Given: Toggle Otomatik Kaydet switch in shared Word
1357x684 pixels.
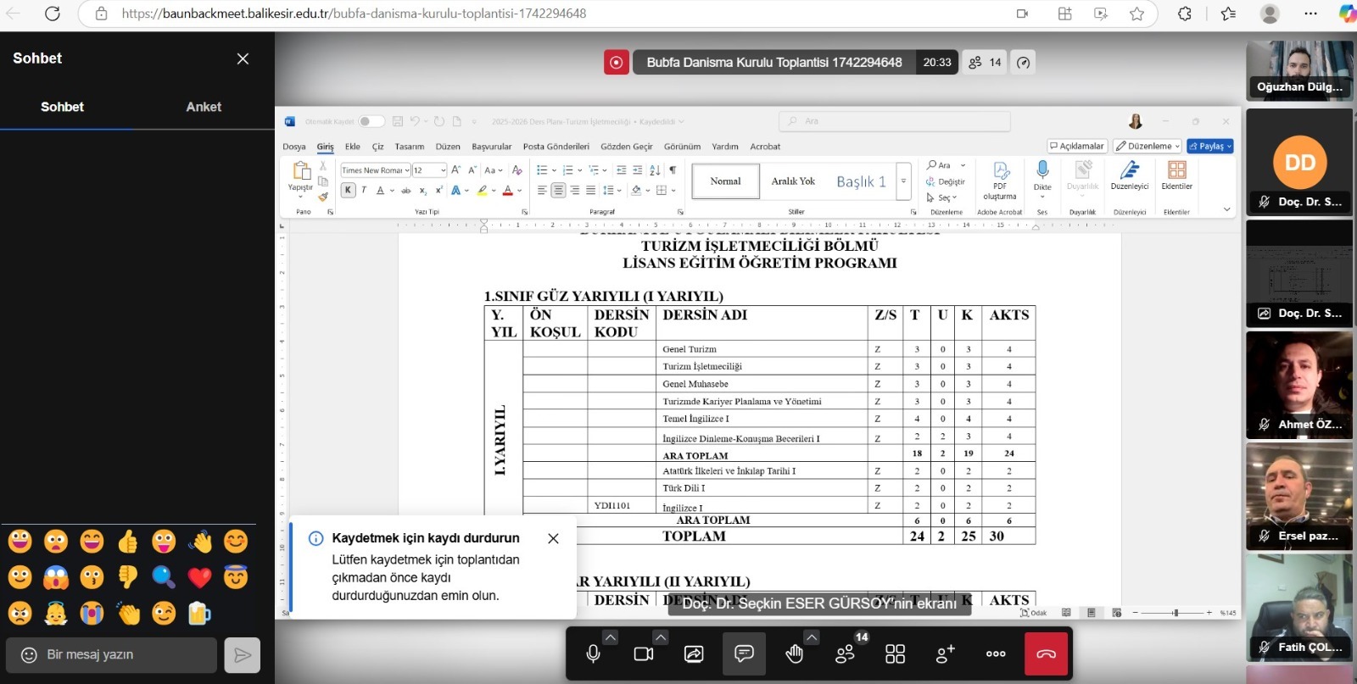Looking at the screenshot, I should point(370,121).
